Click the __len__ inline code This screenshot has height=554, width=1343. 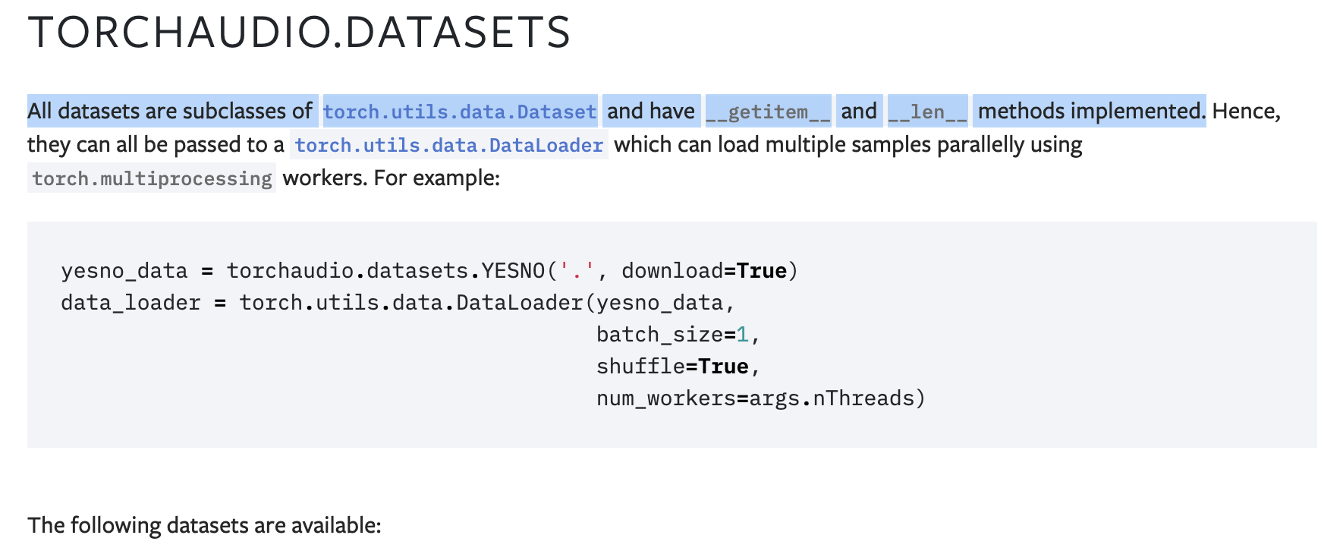point(927,112)
